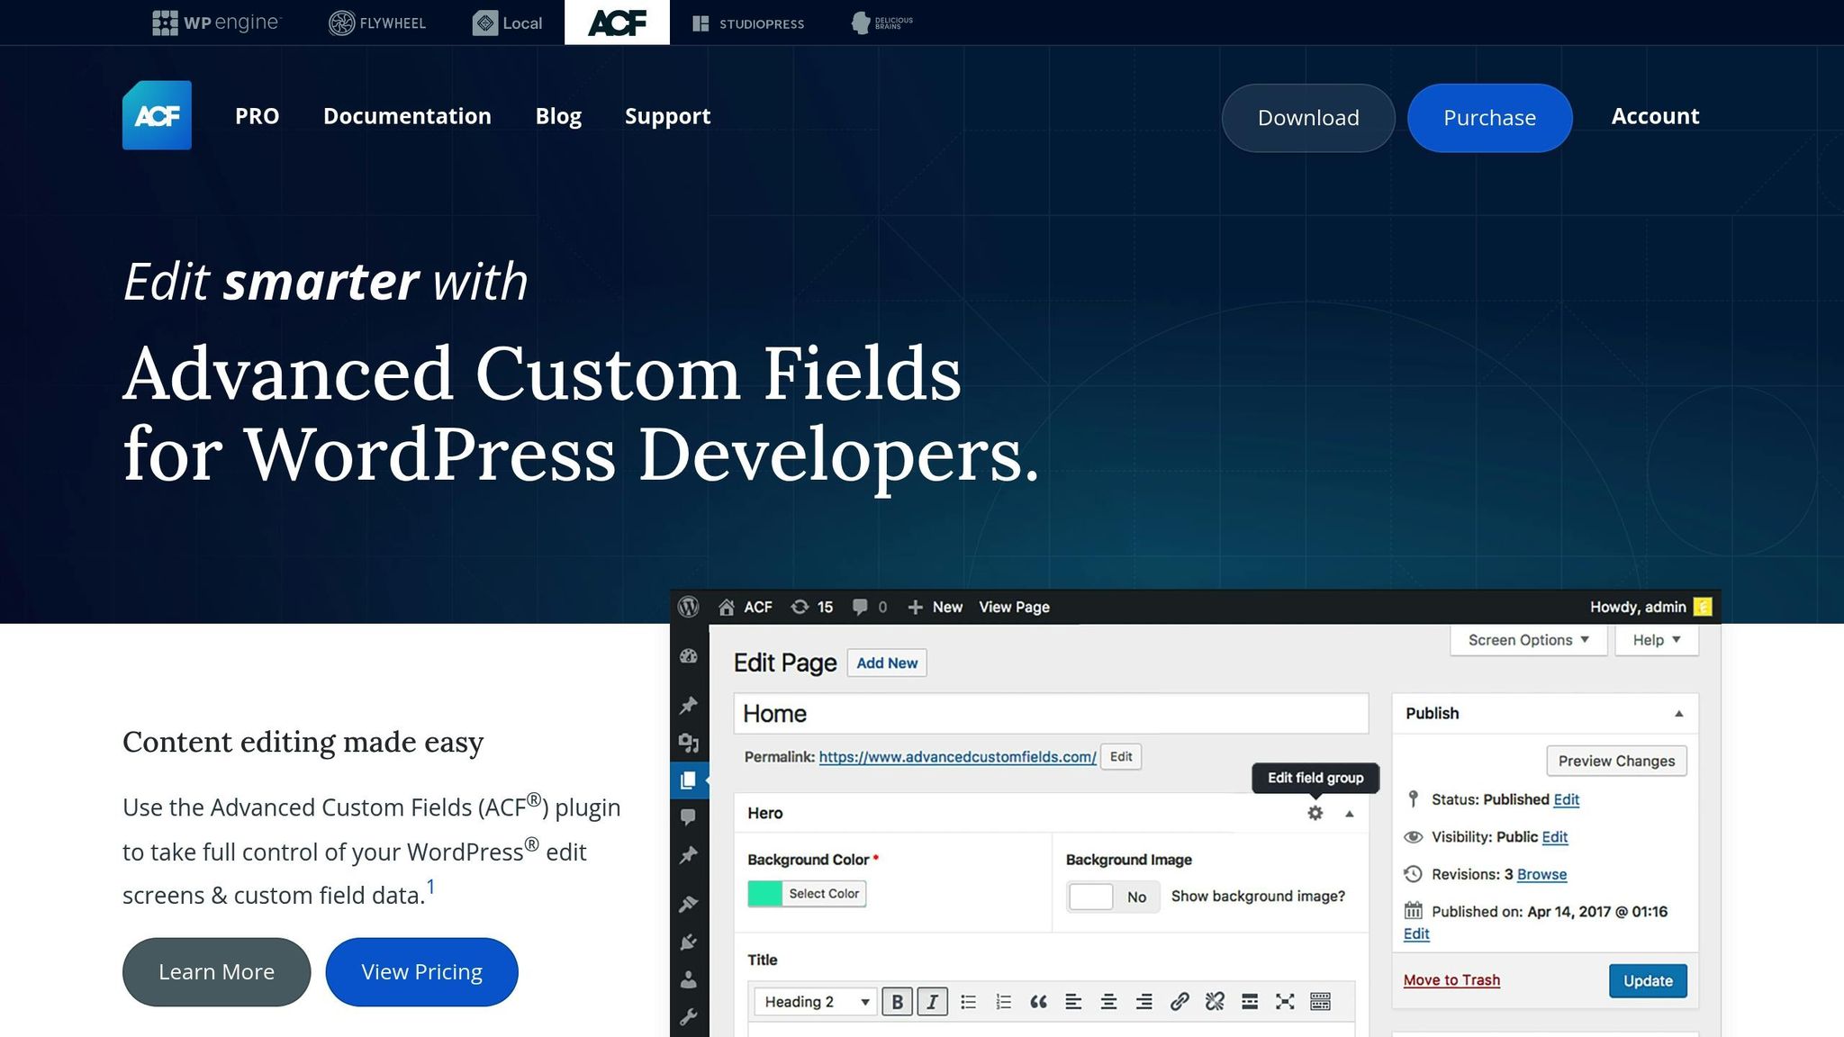This screenshot has height=1037, width=1844.
Task: Click Move to Trash link
Action: click(x=1451, y=979)
